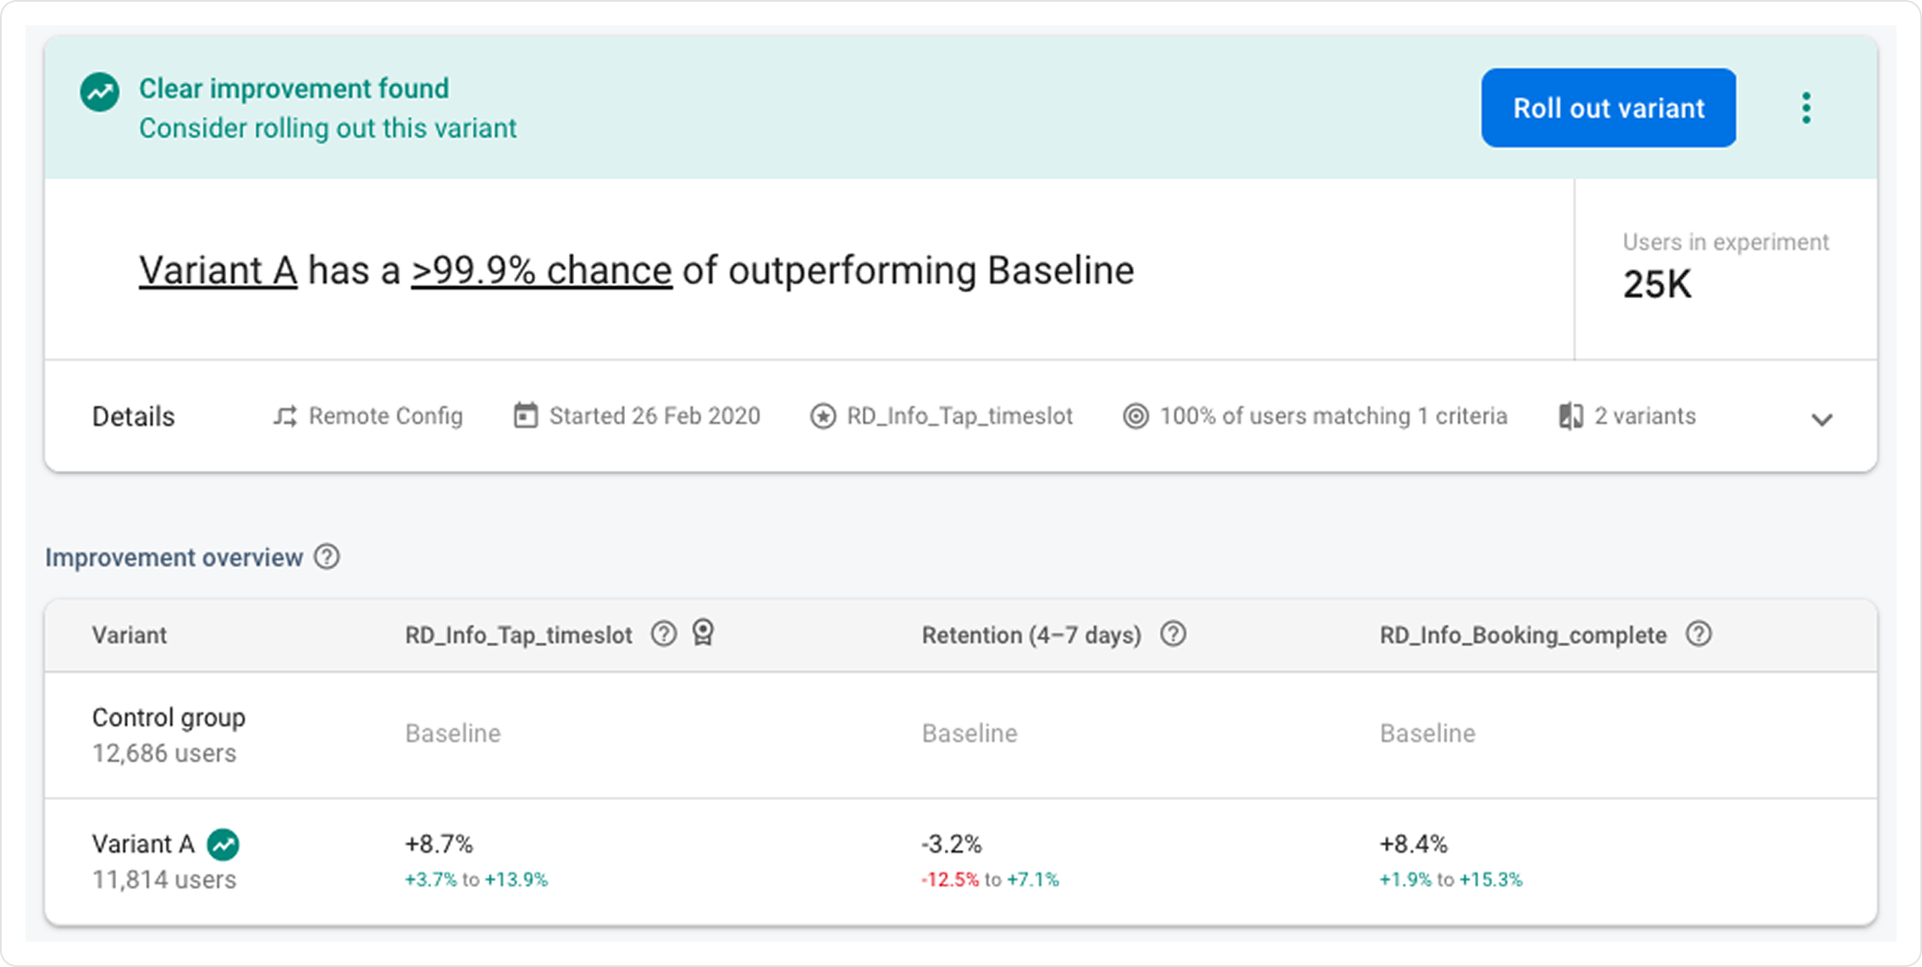Expand the Details section chevron

click(1821, 419)
